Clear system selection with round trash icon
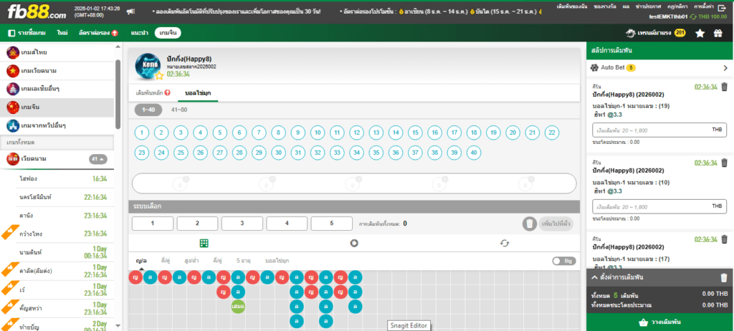The width and height of the screenshot is (734, 331). coord(530,224)
